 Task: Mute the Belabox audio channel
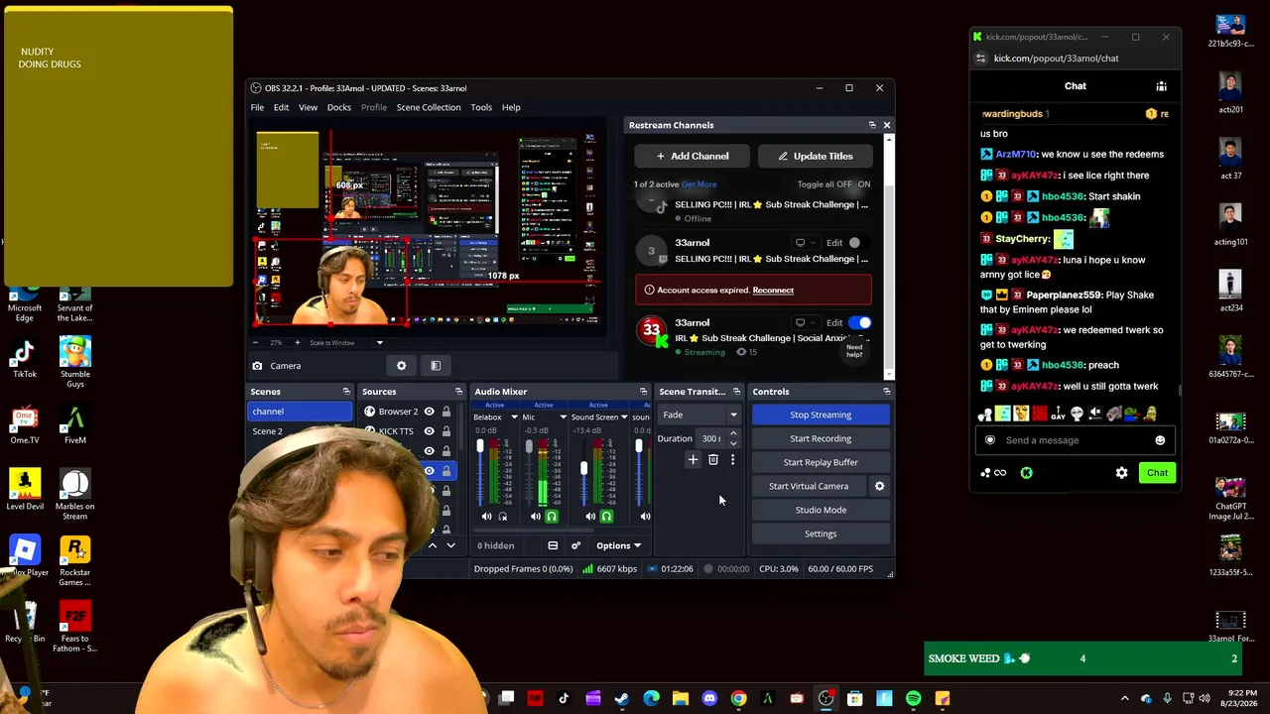pos(486,517)
